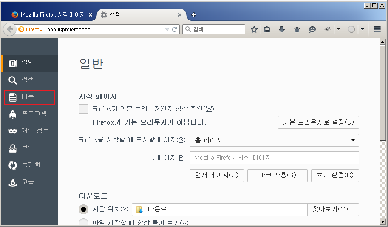Focus the about:preferences address field
The image size is (388, 227).
pyautogui.click(x=105, y=29)
